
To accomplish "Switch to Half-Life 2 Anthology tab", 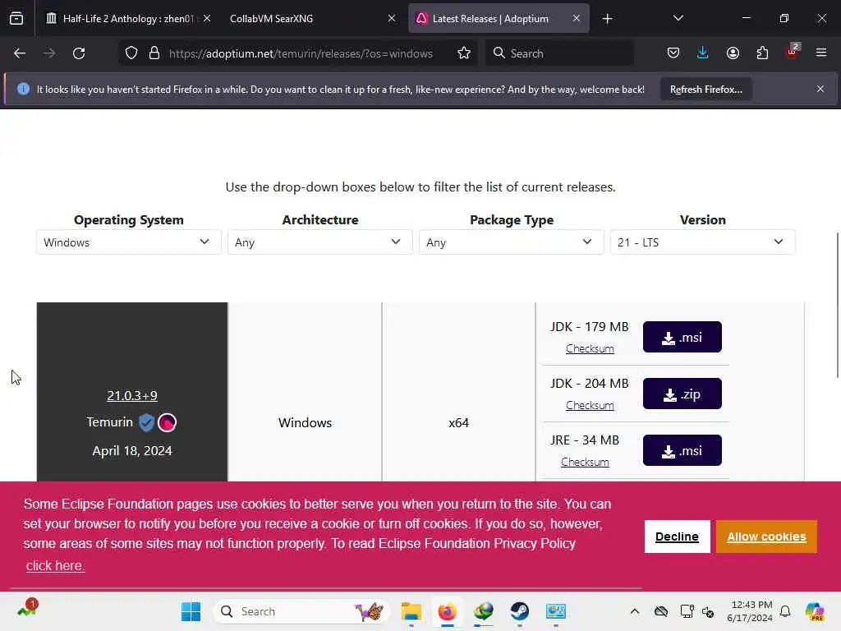I will 121,19.
